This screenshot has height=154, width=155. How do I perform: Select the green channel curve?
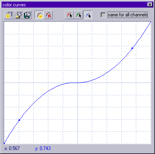79,15
